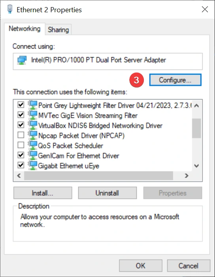The height and width of the screenshot is (277, 215).
Task: Enable the Npcap Packet Driver checkbox
Action: [21, 135]
